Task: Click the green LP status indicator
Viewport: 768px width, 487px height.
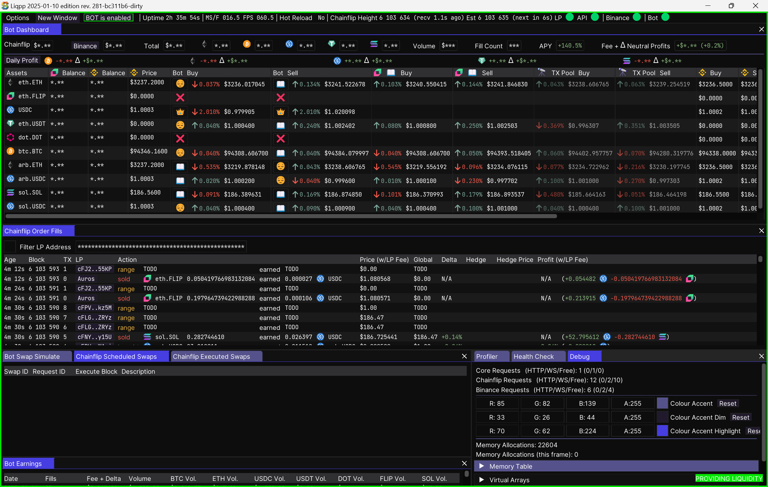Action: 570,17
